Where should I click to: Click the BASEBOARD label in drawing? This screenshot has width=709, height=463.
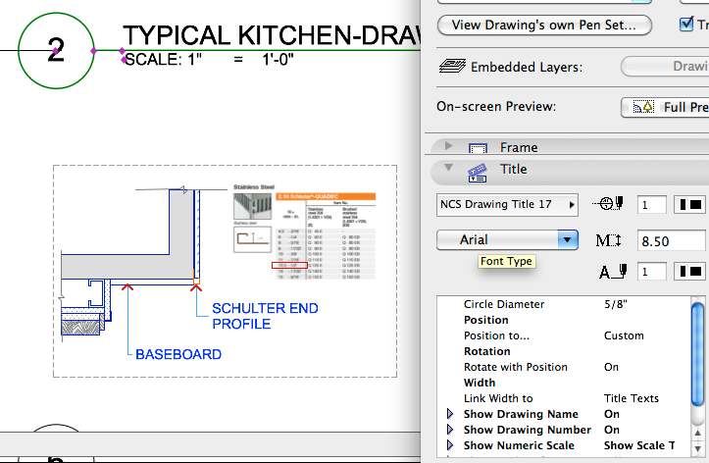click(178, 354)
